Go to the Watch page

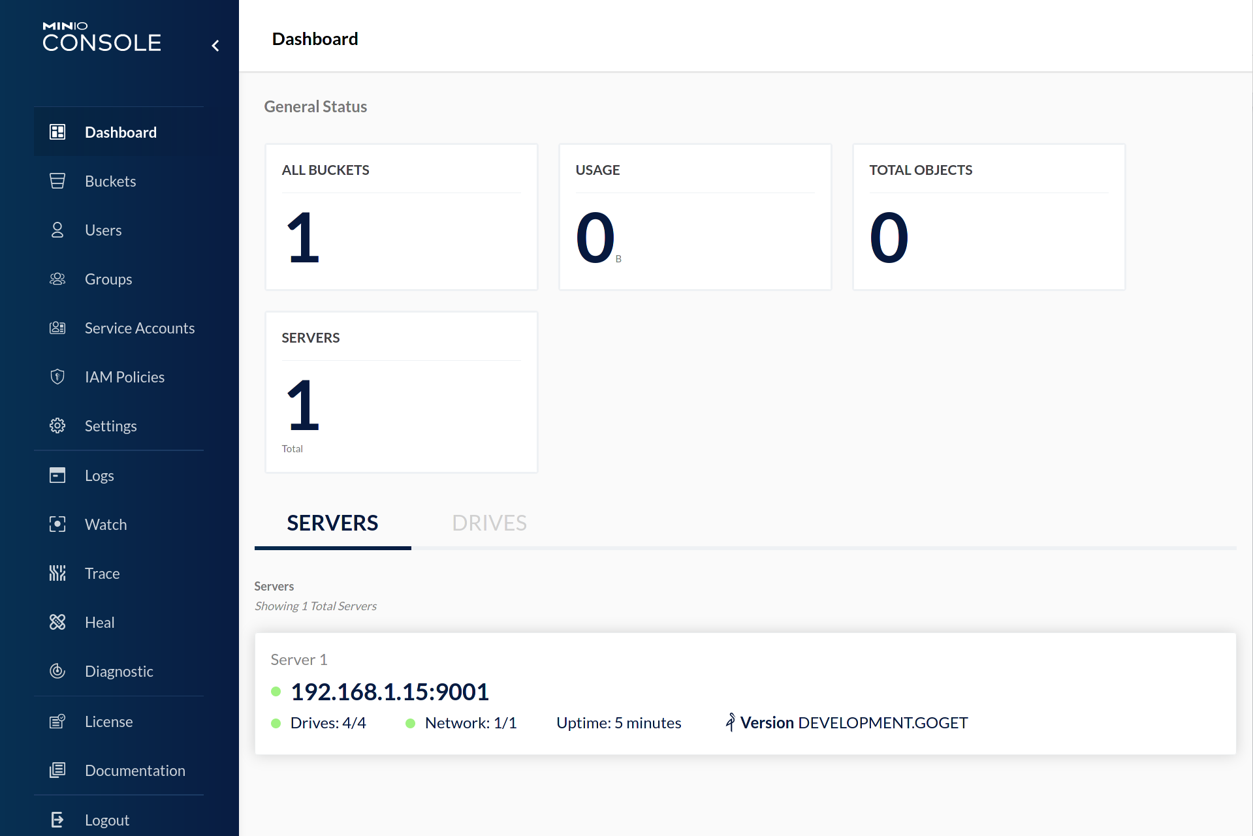[106, 525]
